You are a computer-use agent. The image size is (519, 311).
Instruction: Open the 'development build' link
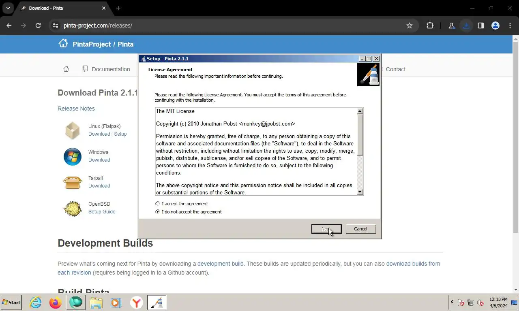click(221, 264)
